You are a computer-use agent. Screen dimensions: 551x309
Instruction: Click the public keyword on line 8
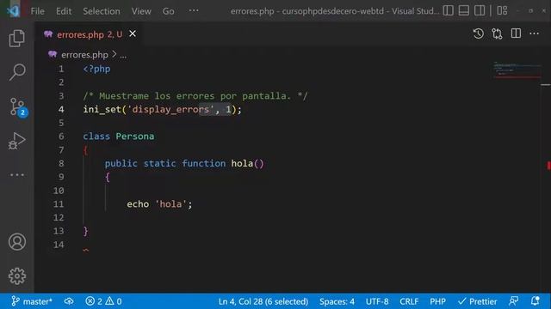[x=121, y=164]
